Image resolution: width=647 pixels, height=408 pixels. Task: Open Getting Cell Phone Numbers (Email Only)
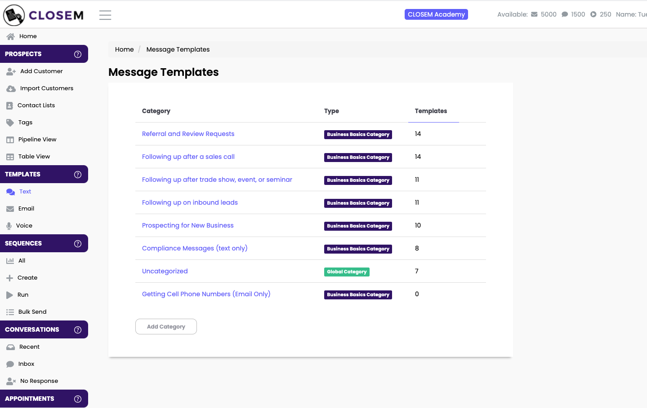tap(206, 294)
